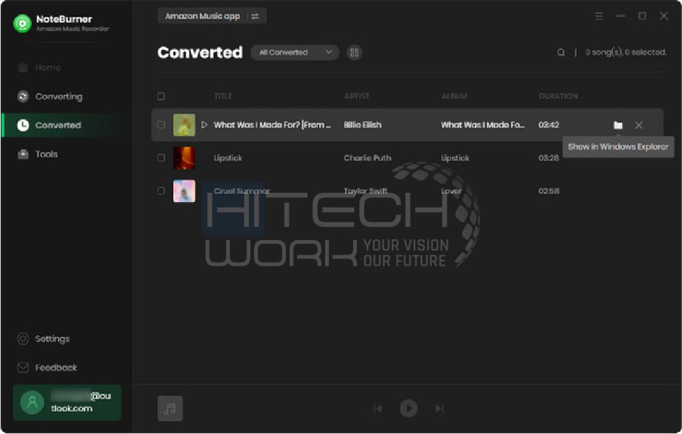The image size is (682, 434).
Task: Click artist Billie Eilish
Action: tap(362, 125)
